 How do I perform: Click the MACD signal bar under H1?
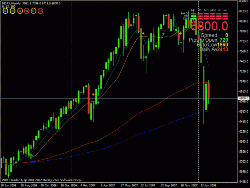tap(219, 14)
